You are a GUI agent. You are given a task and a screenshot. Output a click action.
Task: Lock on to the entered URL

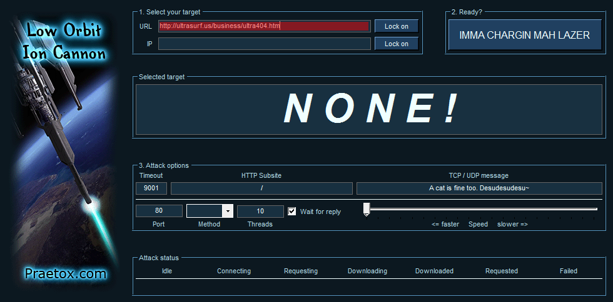397,26
